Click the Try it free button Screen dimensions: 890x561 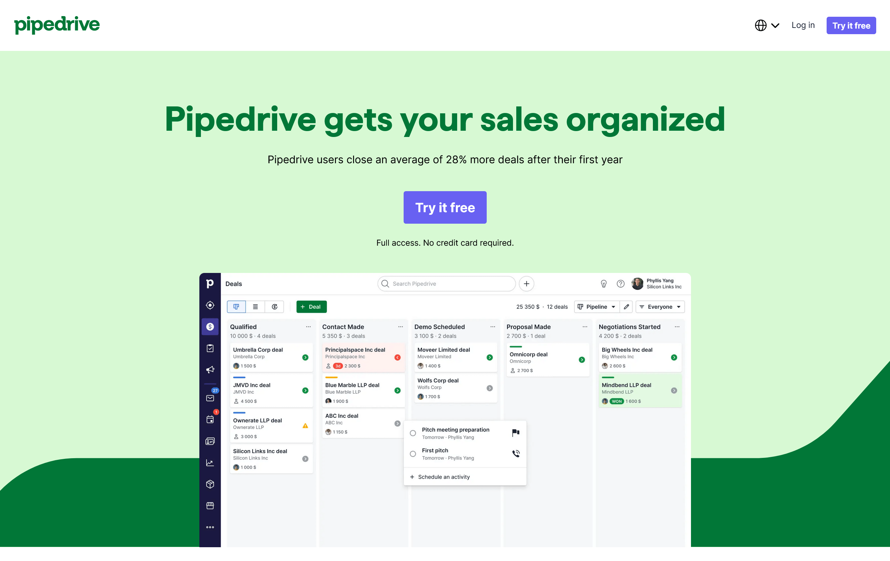coord(445,208)
